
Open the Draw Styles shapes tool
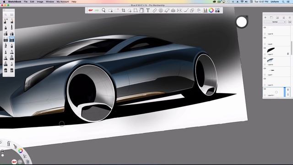(192, 10)
